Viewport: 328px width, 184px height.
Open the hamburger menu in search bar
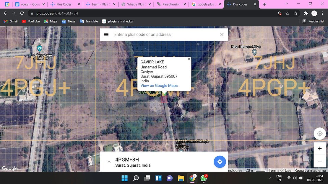click(x=106, y=34)
